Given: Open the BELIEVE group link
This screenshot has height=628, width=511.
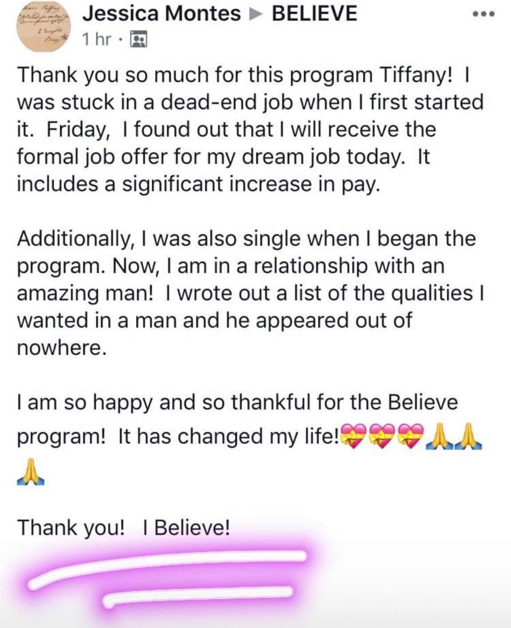Looking at the screenshot, I should coord(314,14).
